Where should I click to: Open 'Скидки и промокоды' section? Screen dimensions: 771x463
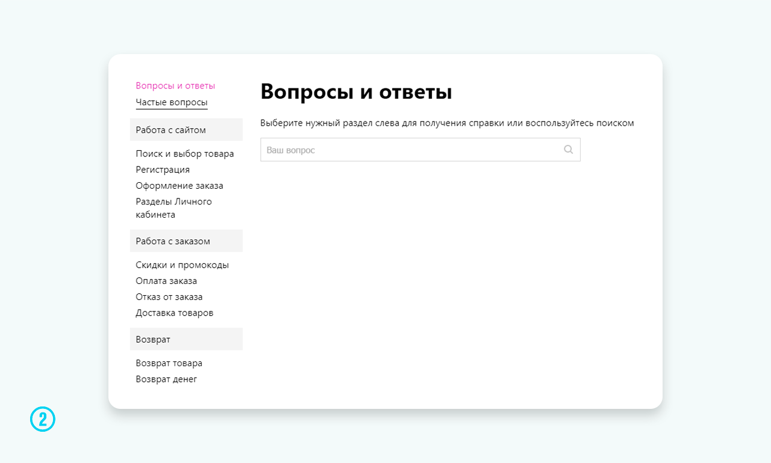click(183, 265)
